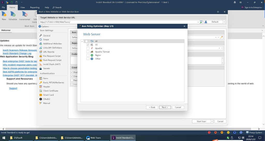Click the New scan shark icon
This screenshot has width=265, height=141.
pos(4,14)
